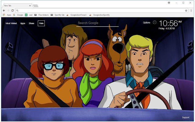
Task: Click the browser forward arrow
Action: pyautogui.click(x=8, y=11)
